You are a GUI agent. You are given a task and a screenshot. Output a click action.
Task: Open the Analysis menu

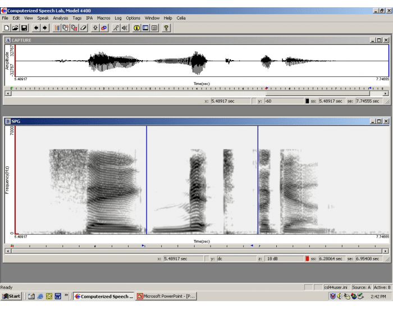pos(61,18)
